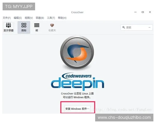This screenshot has height=124, width=156.
Task: Clear search with the dash button
Action: (x=149, y=27)
